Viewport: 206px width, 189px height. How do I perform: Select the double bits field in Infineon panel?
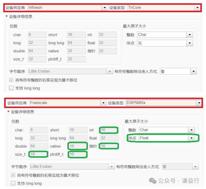(37, 51)
